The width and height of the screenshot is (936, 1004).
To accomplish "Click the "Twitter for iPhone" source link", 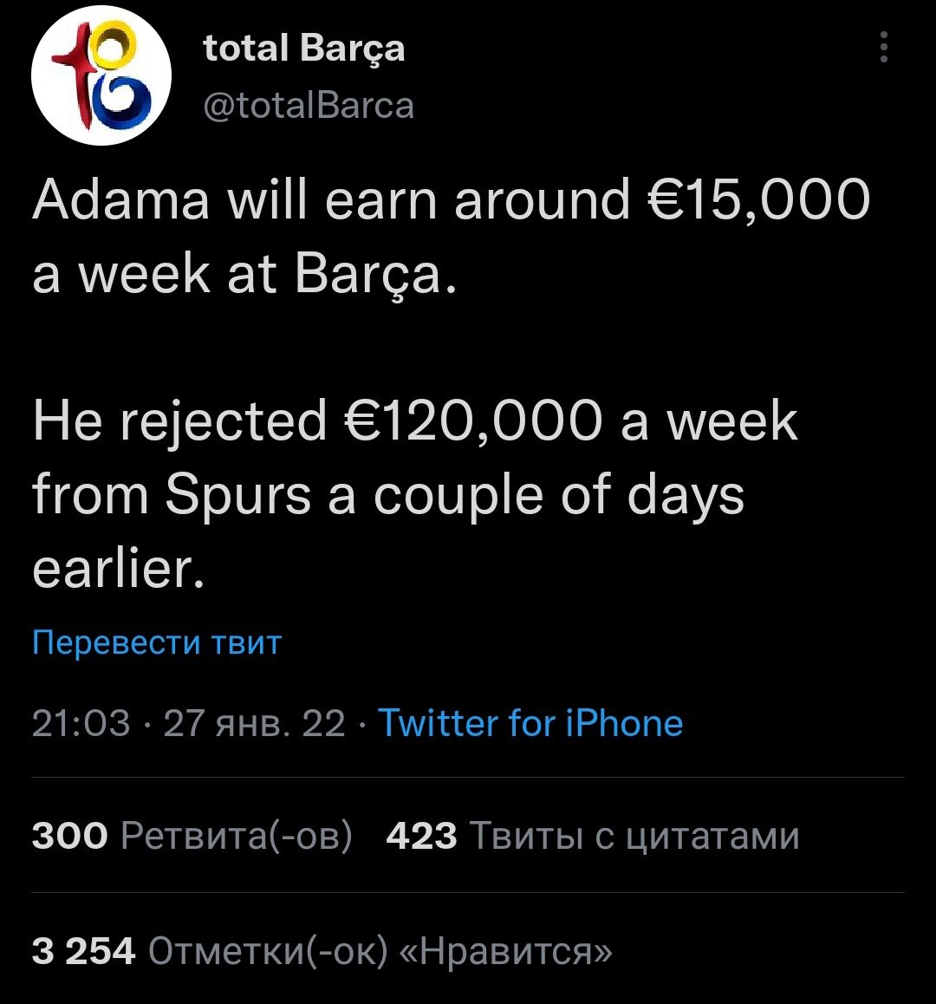I will [x=531, y=722].
